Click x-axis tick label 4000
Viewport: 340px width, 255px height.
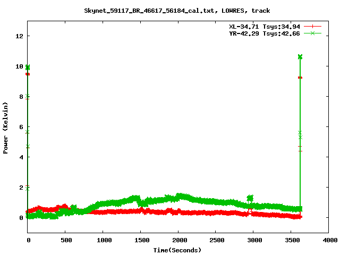tap(330, 240)
